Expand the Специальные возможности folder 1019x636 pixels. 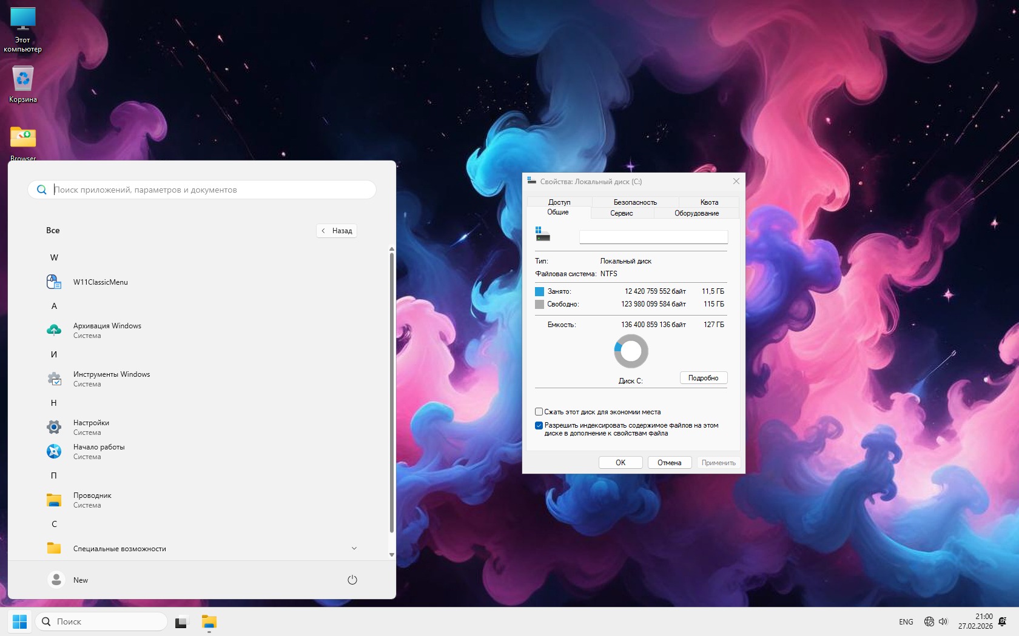tap(354, 548)
